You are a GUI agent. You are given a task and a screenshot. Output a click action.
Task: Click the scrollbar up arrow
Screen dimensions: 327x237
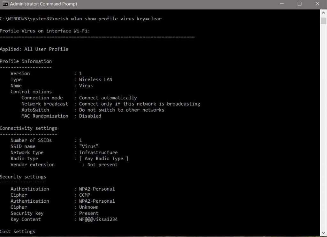click(x=323, y=13)
